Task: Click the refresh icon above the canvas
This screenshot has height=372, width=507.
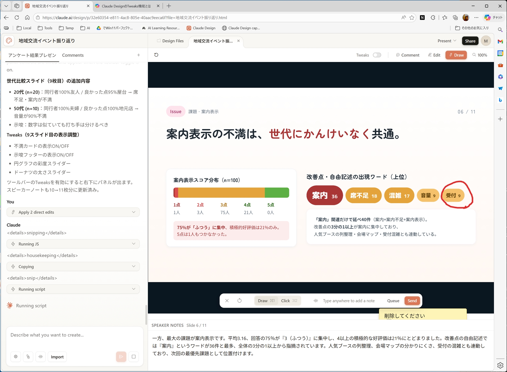Action: [156, 55]
